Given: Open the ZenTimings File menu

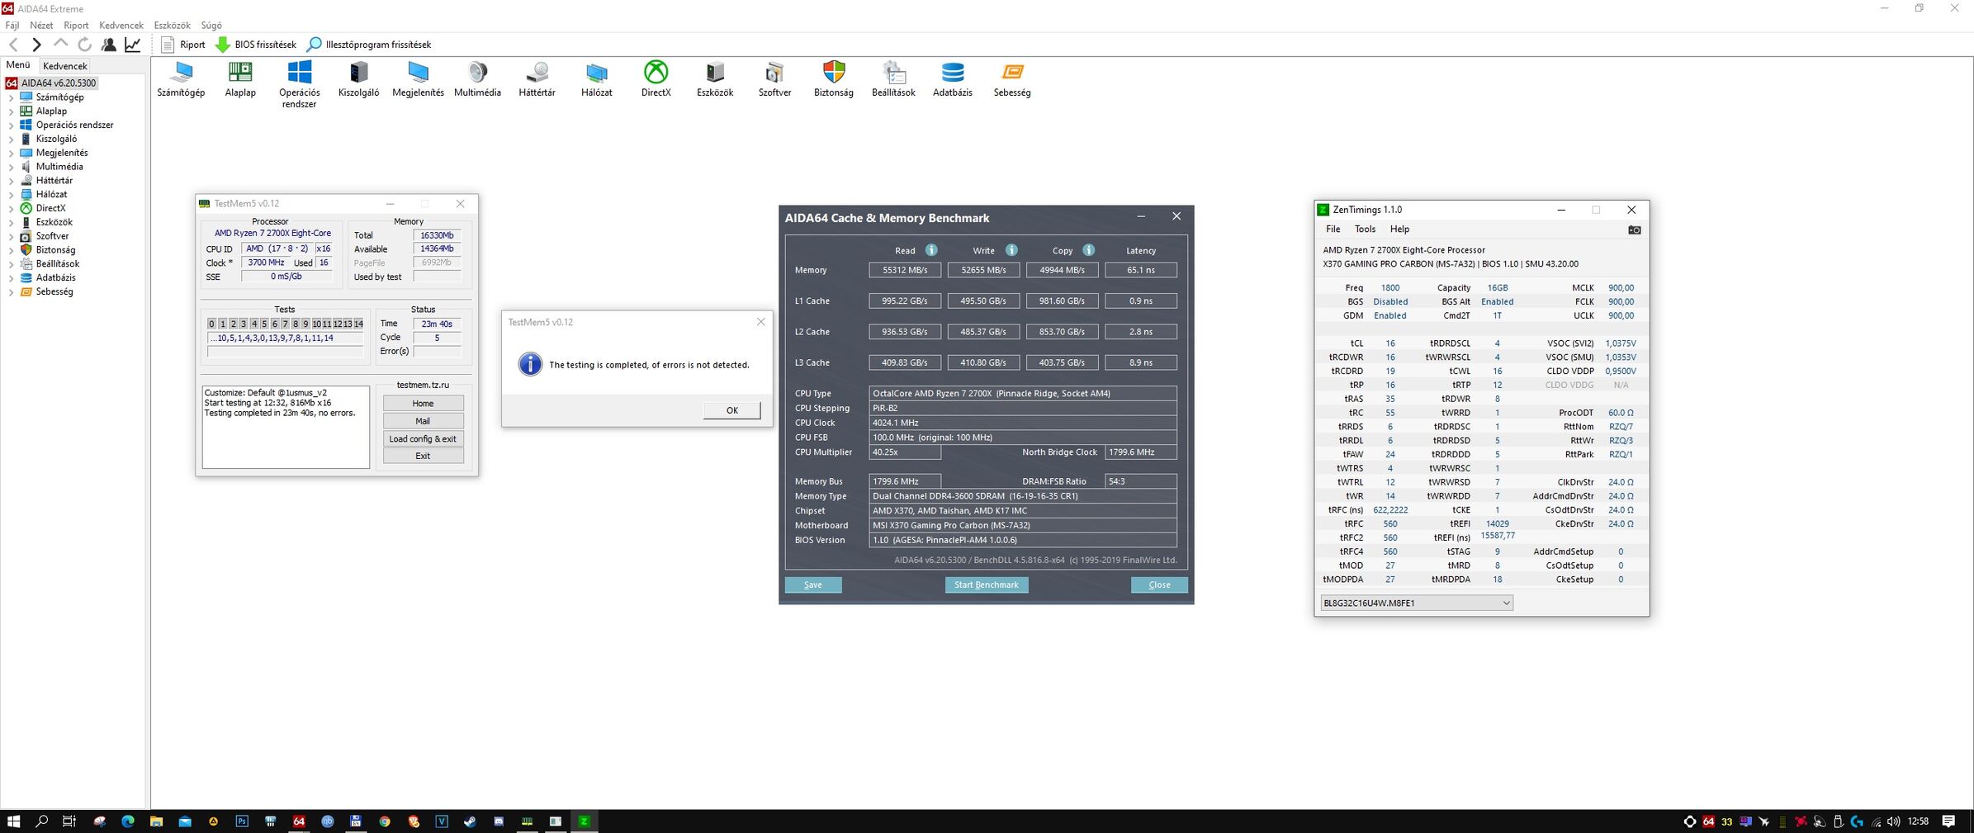Looking at the screenshot, I should 1333,230.
